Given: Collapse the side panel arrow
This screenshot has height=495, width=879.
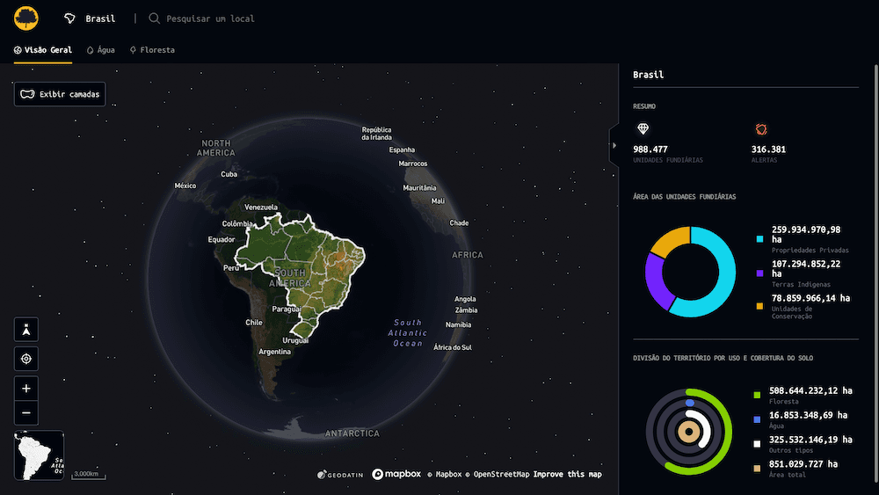Looking at the screenshot, I should click(614, 145).
